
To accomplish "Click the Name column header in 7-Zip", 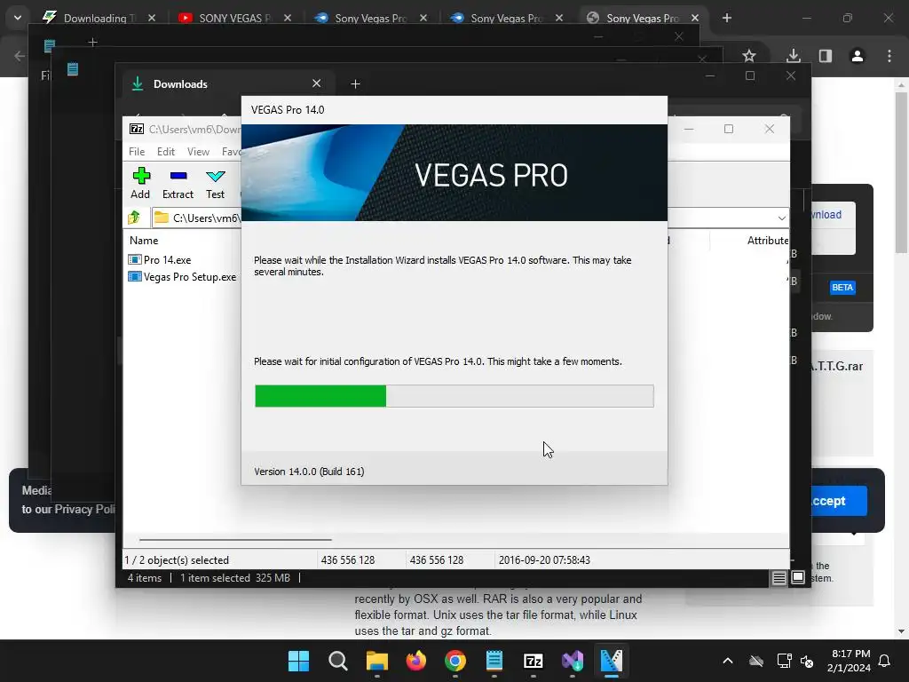I will pyautogui.click(x=144, y=240).
